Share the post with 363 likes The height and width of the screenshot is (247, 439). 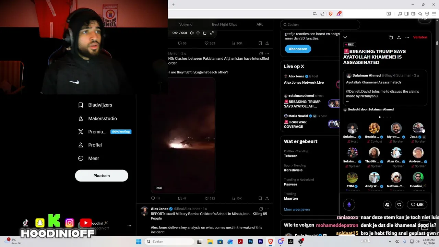(267, 43)
